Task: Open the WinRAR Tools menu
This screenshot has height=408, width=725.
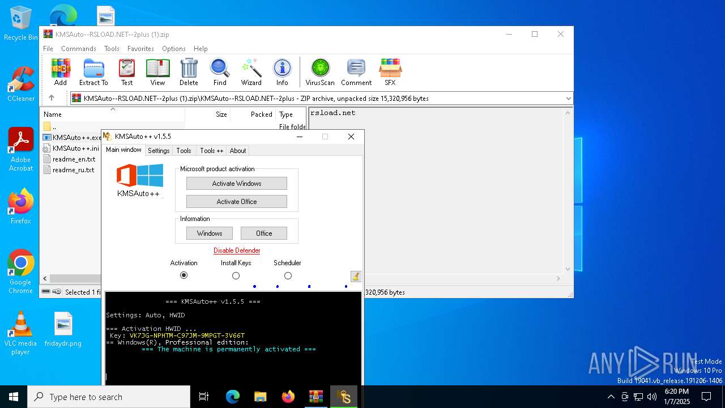Action: (112, 49)
